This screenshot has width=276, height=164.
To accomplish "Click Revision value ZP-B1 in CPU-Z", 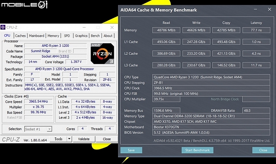I will click(107, 80).
